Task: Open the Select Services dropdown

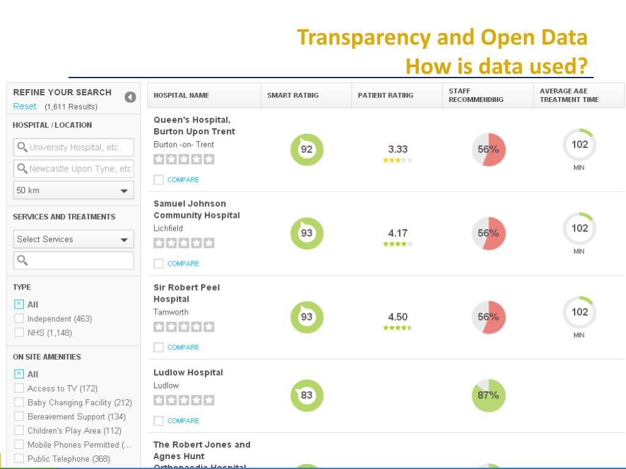Action: click(x=73, y=239)
